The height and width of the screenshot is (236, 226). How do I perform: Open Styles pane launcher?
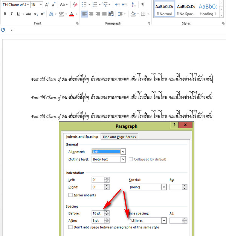click(x=223, y=23)
